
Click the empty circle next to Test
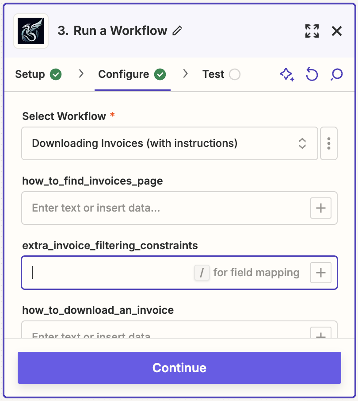coord(236,74)
